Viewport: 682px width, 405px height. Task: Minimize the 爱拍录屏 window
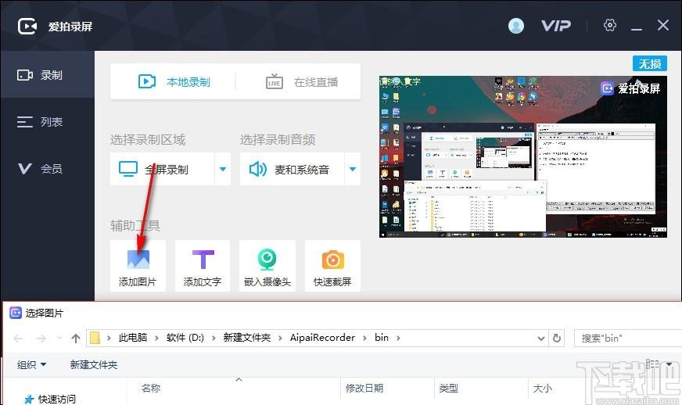(x=637, y=28)
